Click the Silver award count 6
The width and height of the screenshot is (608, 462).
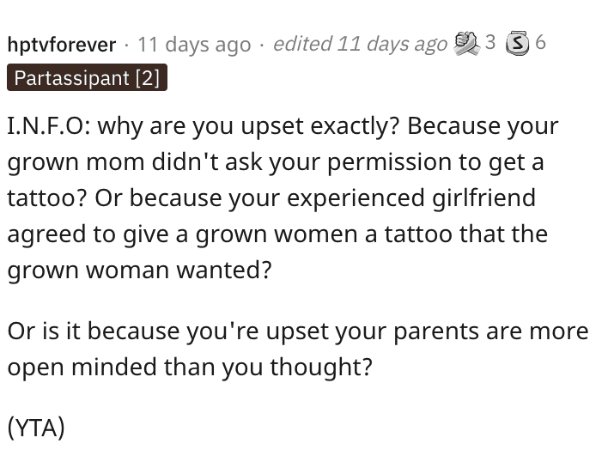coord(540,42)
